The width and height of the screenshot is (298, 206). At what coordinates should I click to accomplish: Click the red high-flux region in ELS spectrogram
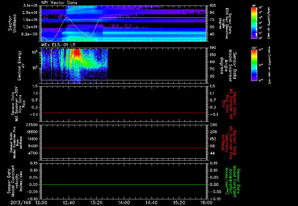click(x=77, y=53)
